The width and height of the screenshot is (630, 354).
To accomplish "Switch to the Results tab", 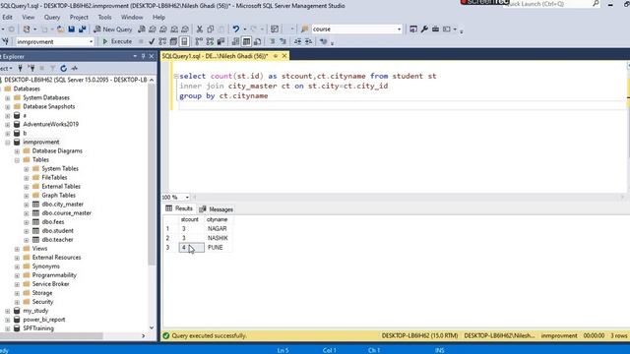I will [x=179, y=208].
